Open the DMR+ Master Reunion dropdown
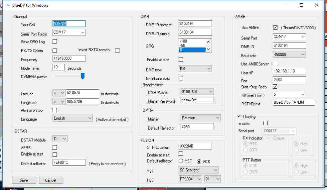327x190 pixels. click(x=201, y=118)
